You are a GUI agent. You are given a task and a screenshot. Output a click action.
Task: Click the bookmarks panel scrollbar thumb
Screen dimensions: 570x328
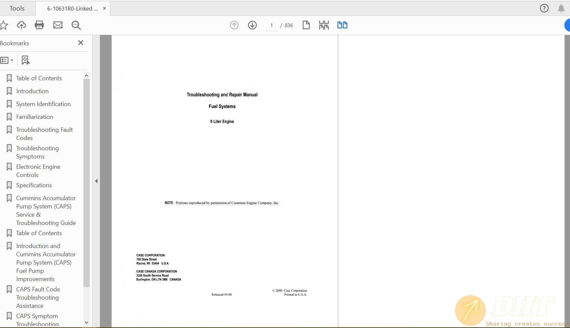86,183
